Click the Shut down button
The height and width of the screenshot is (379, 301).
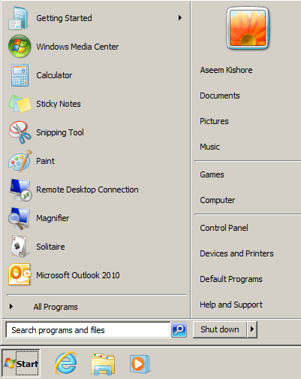tap(220, 329)
